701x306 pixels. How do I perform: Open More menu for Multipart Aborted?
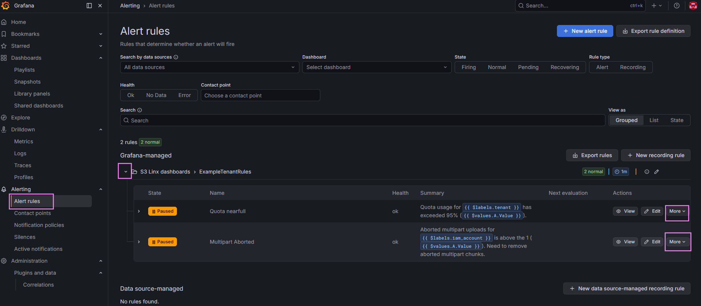pyautogui.click(x=677, y=242)
